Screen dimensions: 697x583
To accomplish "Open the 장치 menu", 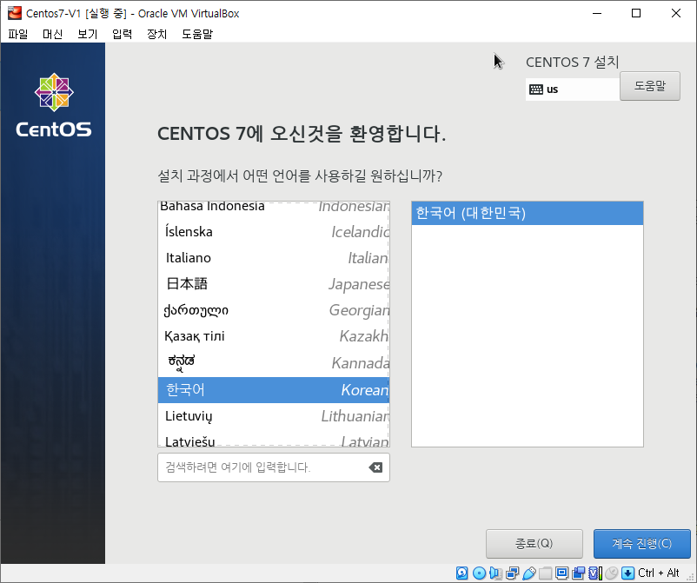I will click(x=156, y=34).
